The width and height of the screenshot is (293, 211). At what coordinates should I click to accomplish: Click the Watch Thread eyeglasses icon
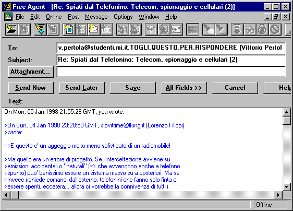(x=250, y=29)
